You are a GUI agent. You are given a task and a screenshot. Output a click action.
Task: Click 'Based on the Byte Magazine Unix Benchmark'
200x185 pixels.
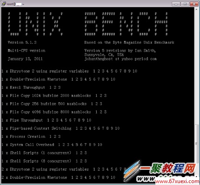pyautogui.click(x=129, y=42)
